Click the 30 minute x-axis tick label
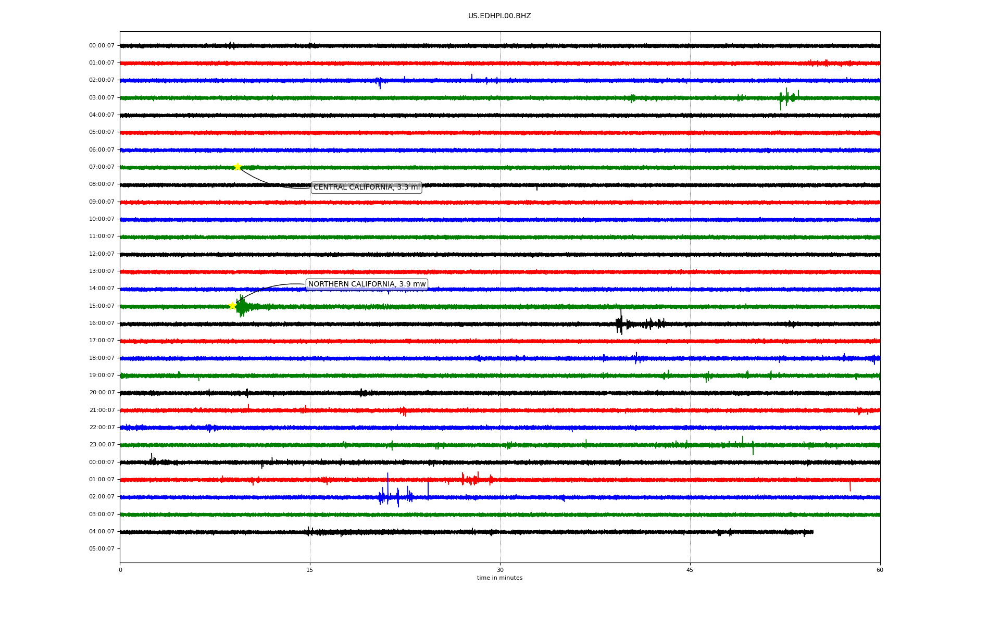 click(x=499, y=570)
